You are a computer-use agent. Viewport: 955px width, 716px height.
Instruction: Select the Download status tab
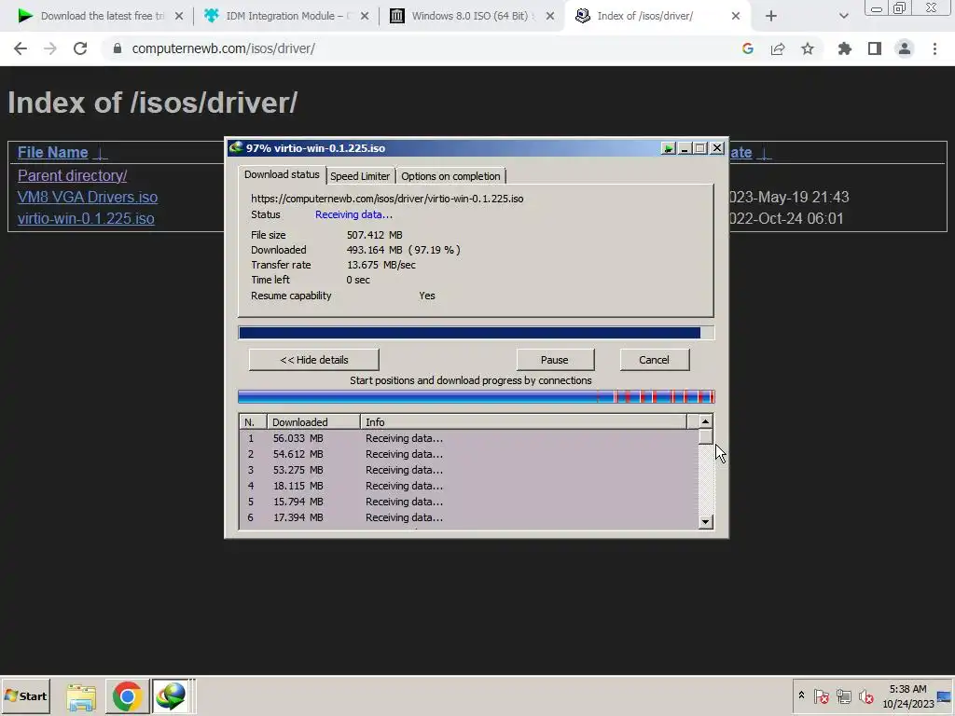282,174
